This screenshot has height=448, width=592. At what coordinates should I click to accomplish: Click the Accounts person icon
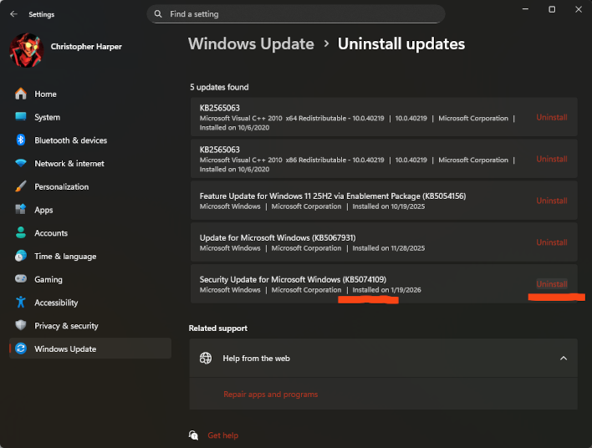click(21, 232)
